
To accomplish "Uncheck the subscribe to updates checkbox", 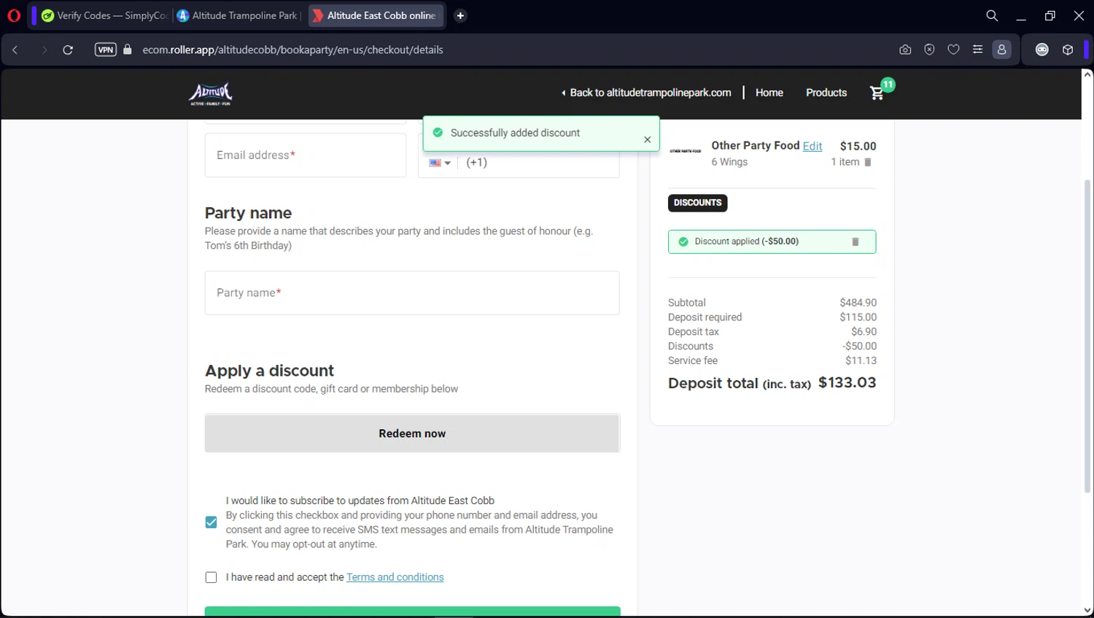I will point(212,522).
